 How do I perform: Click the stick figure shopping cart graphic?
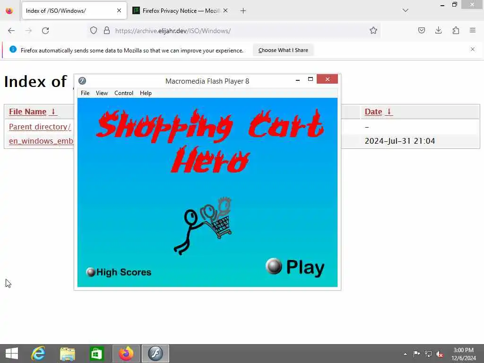click(203, 226)
